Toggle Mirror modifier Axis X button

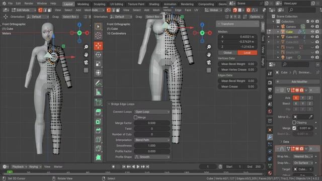(296, 98)
